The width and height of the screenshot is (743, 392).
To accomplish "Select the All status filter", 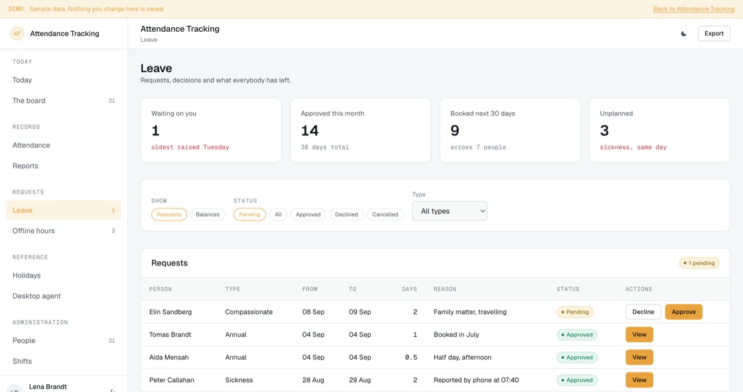I will point(278,215).
